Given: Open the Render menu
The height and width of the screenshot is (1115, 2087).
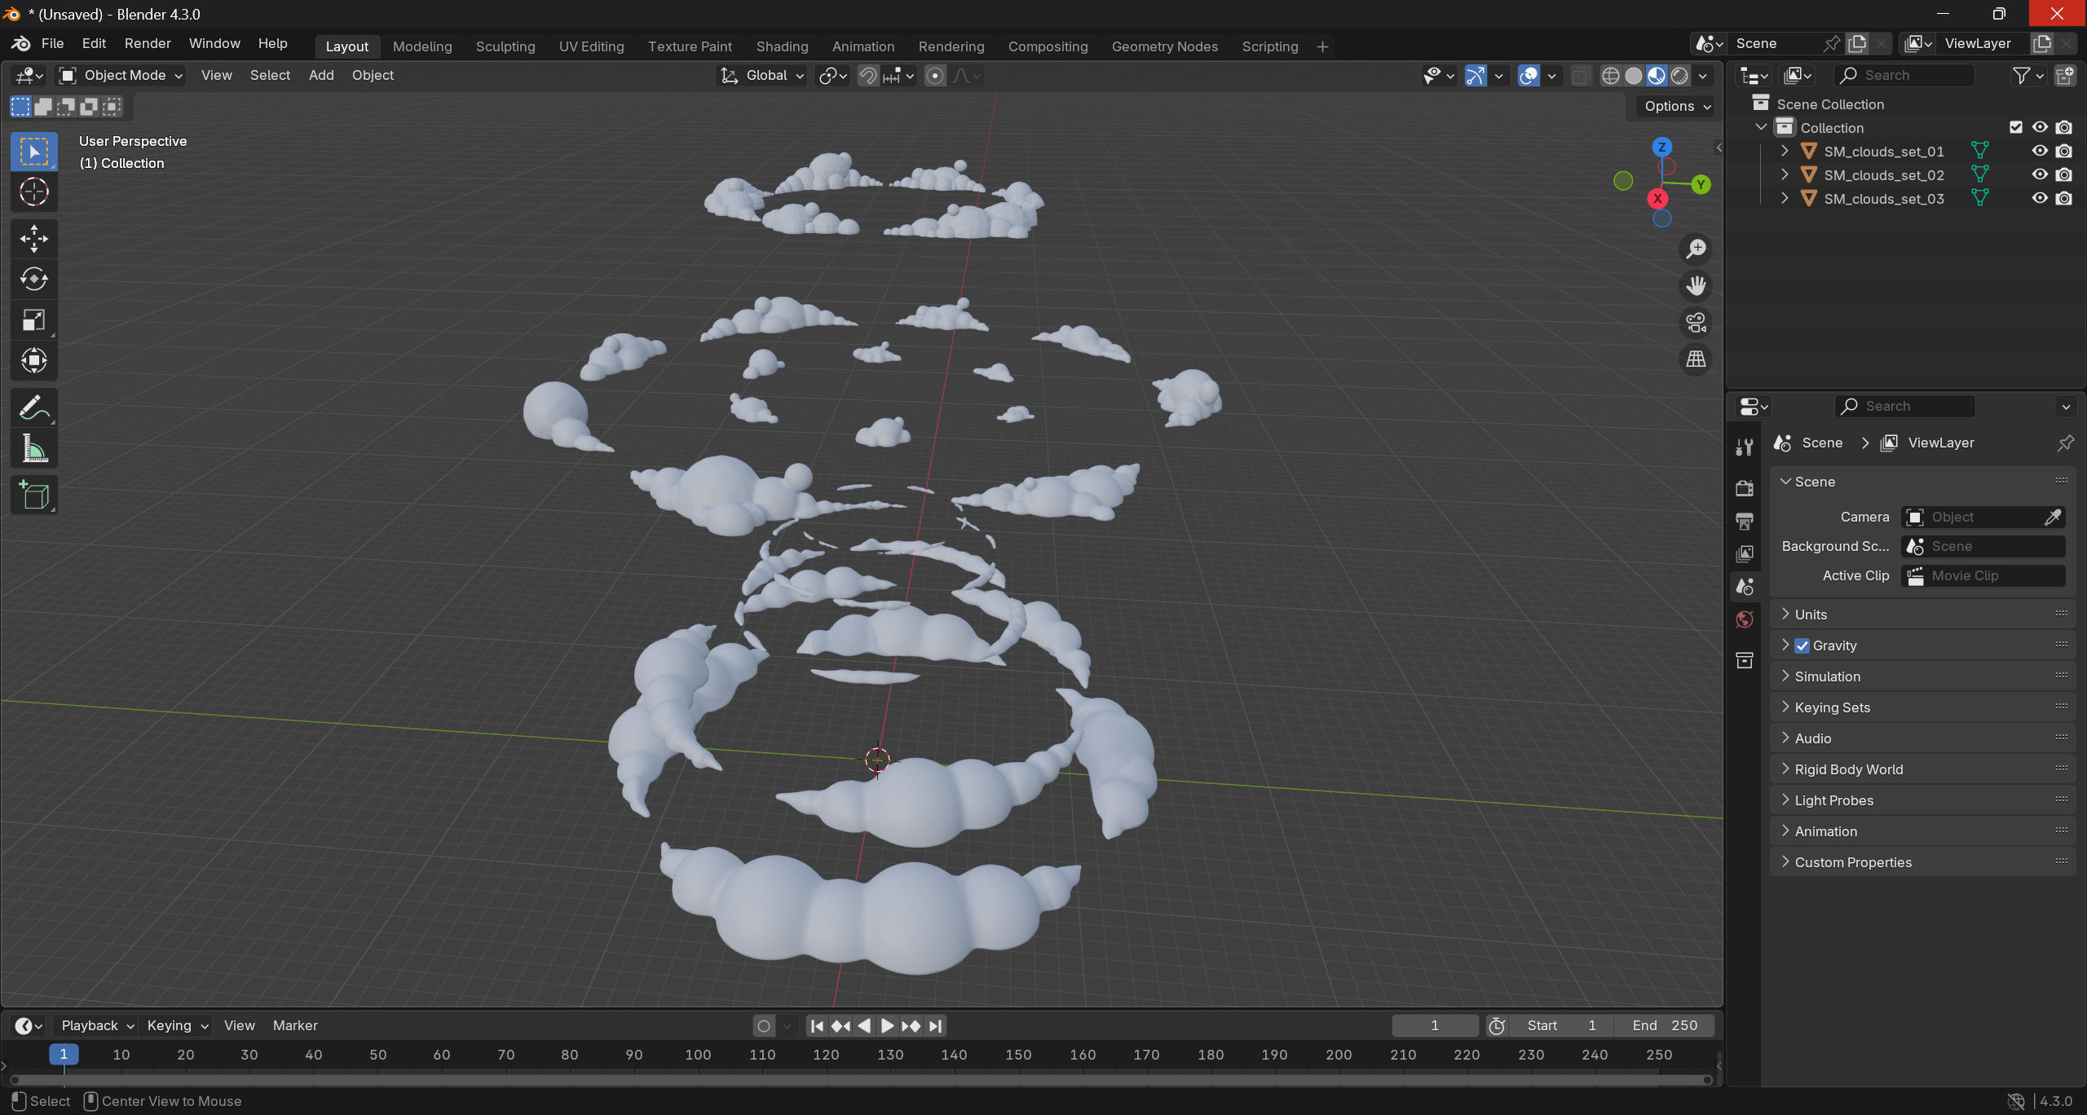Looking at the screenshot, I should [x=148, y=44].
